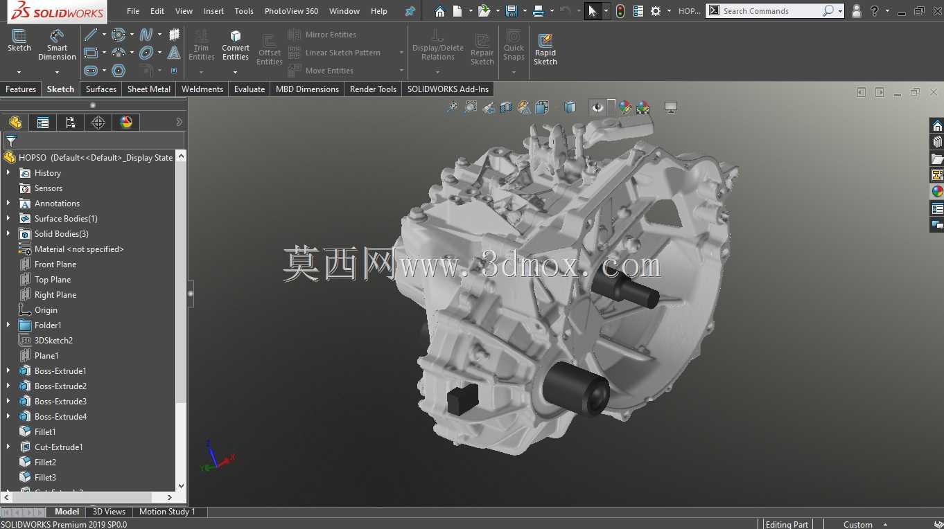Viewport: 944px width, 529px height.
Task: Expand the Folder1 tree node
Action: click(8, 325)
